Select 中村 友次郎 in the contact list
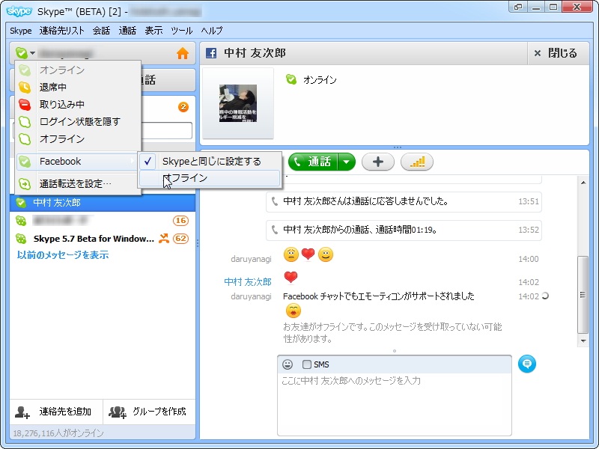The height and width of the screenshot is (449, 599). [x=103, y=203]
